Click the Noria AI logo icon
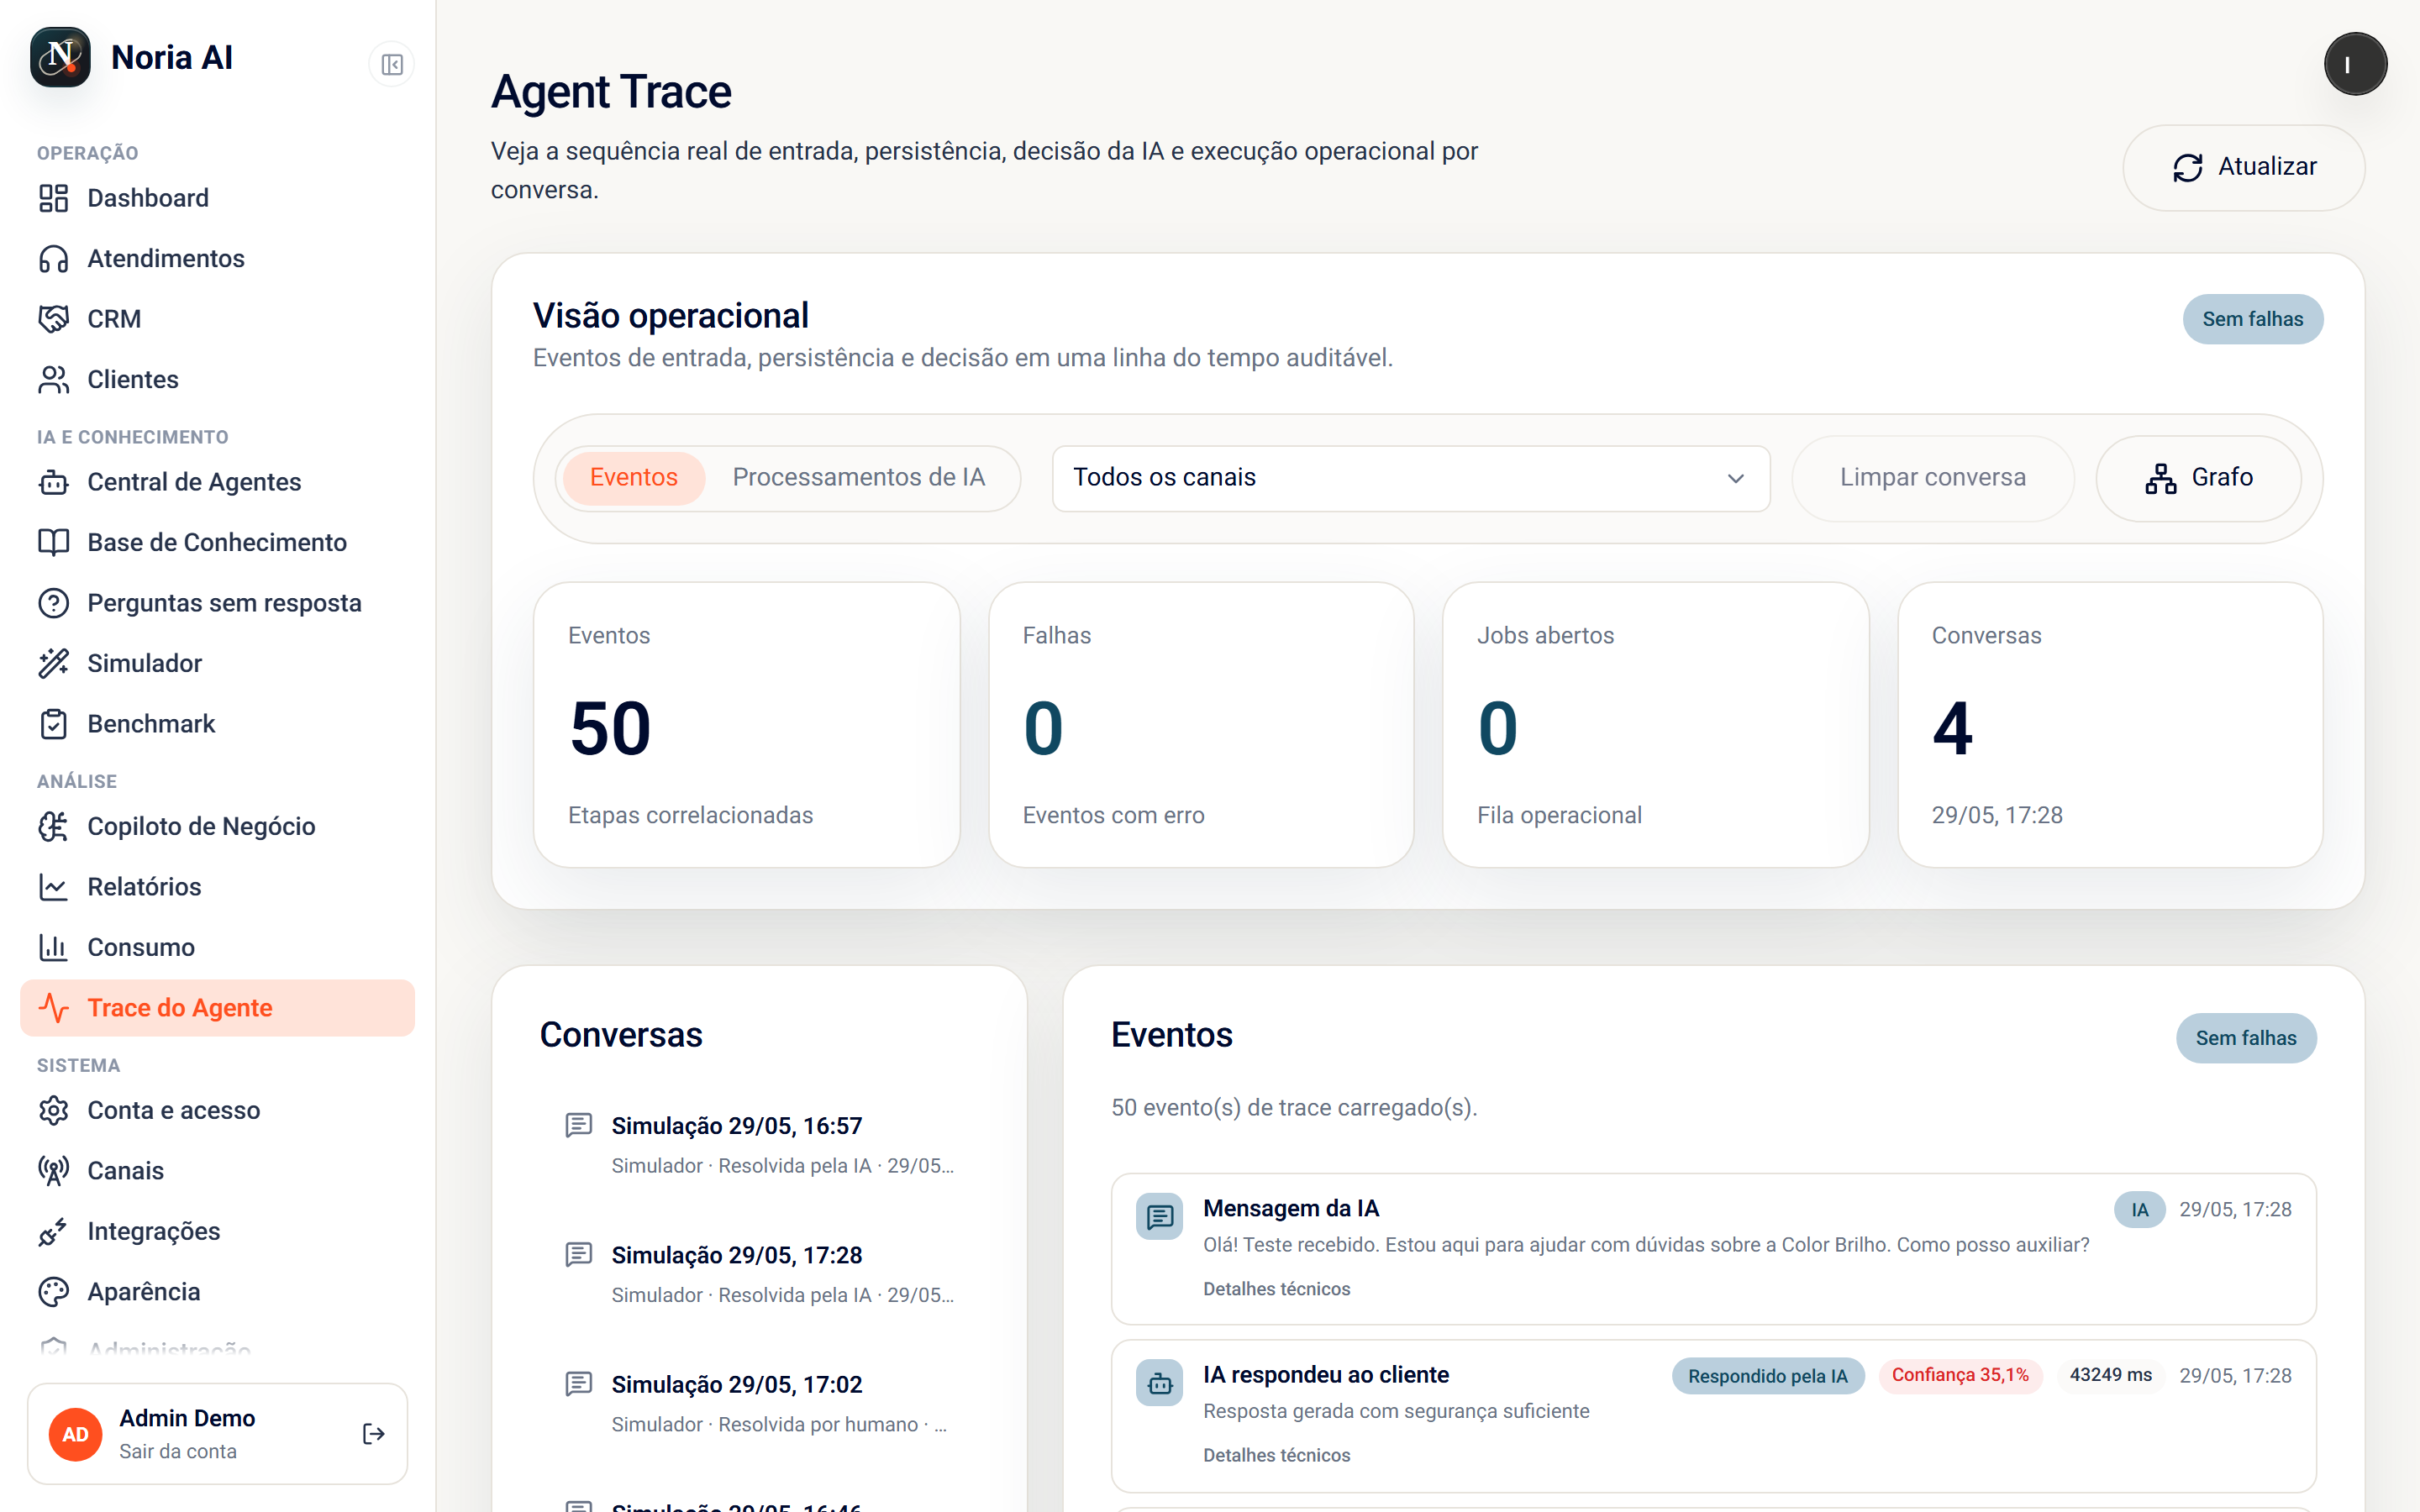Screen dimensions: 2420x1512 coord(60,57)
